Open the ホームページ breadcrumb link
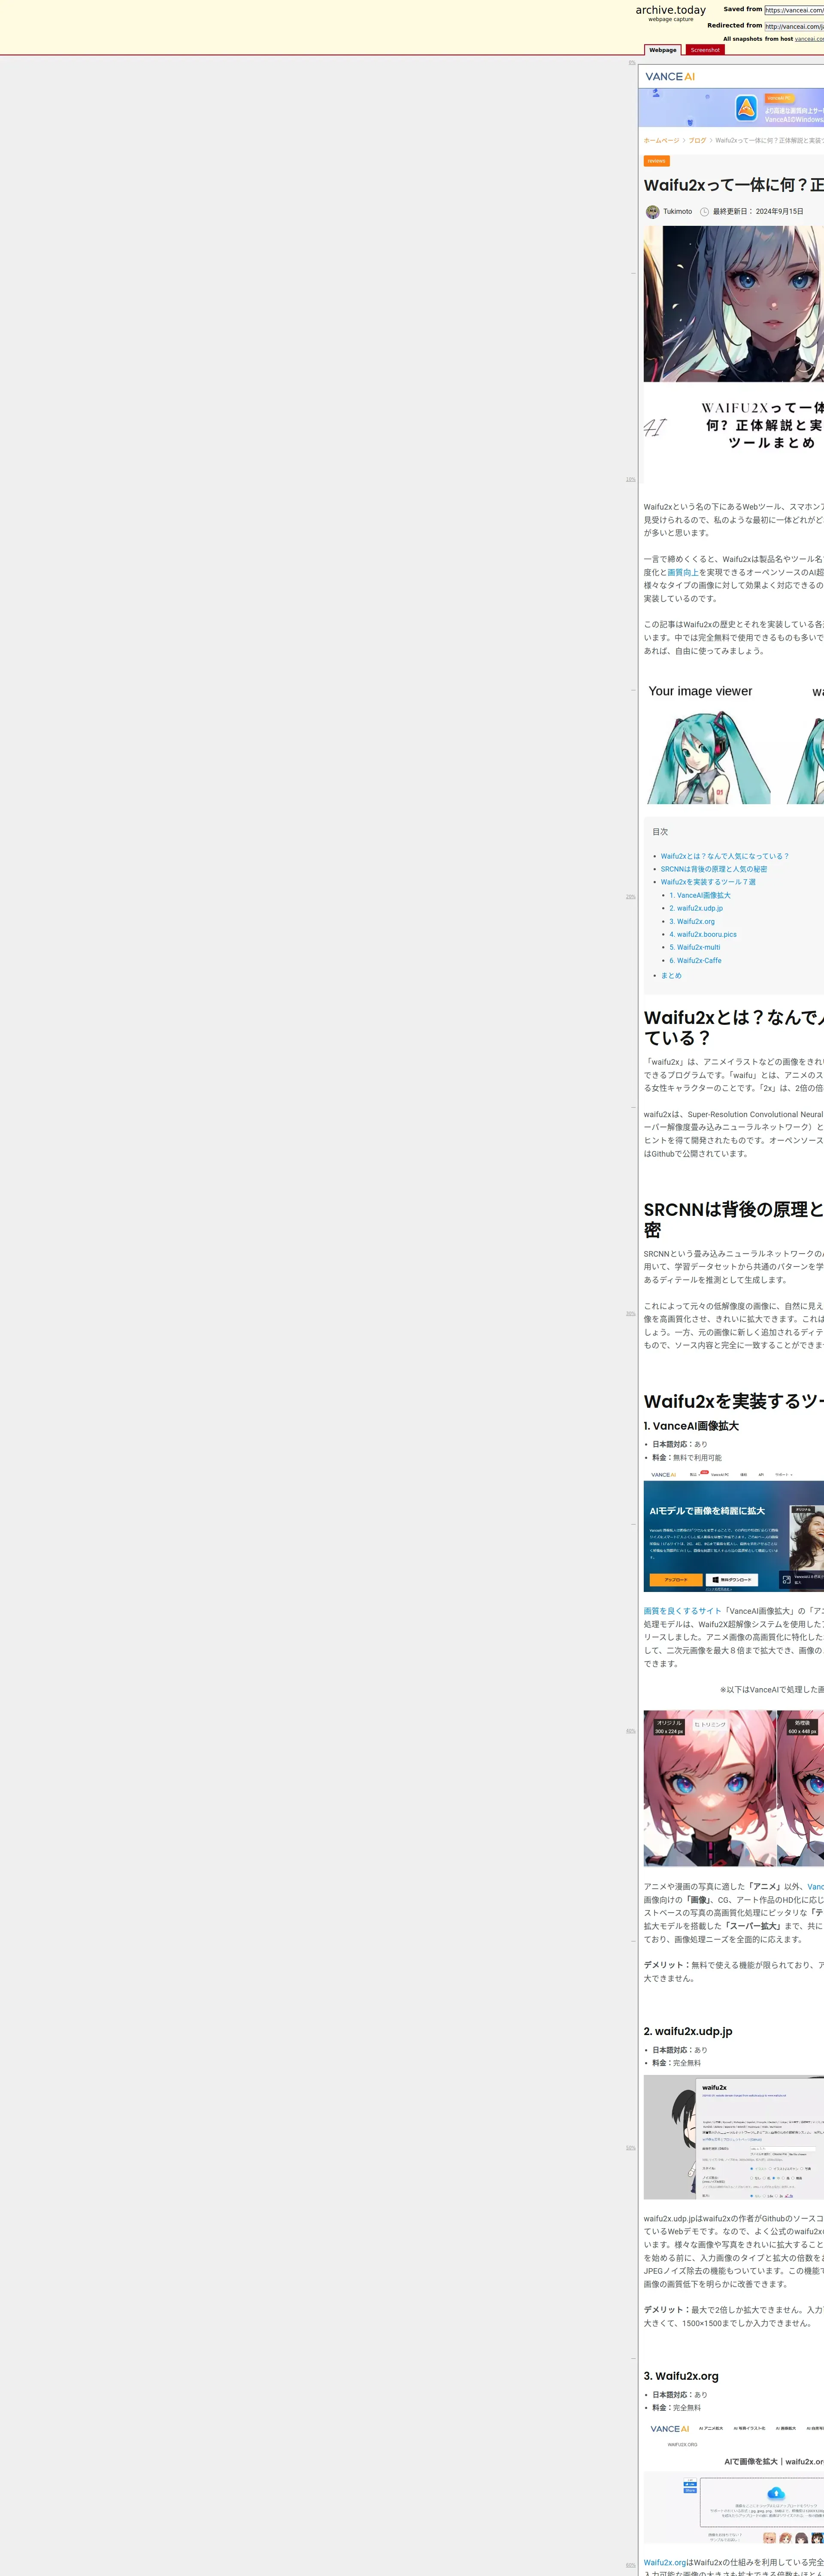The height and width of the screenshot is (2576, 824). click(661, 141)
